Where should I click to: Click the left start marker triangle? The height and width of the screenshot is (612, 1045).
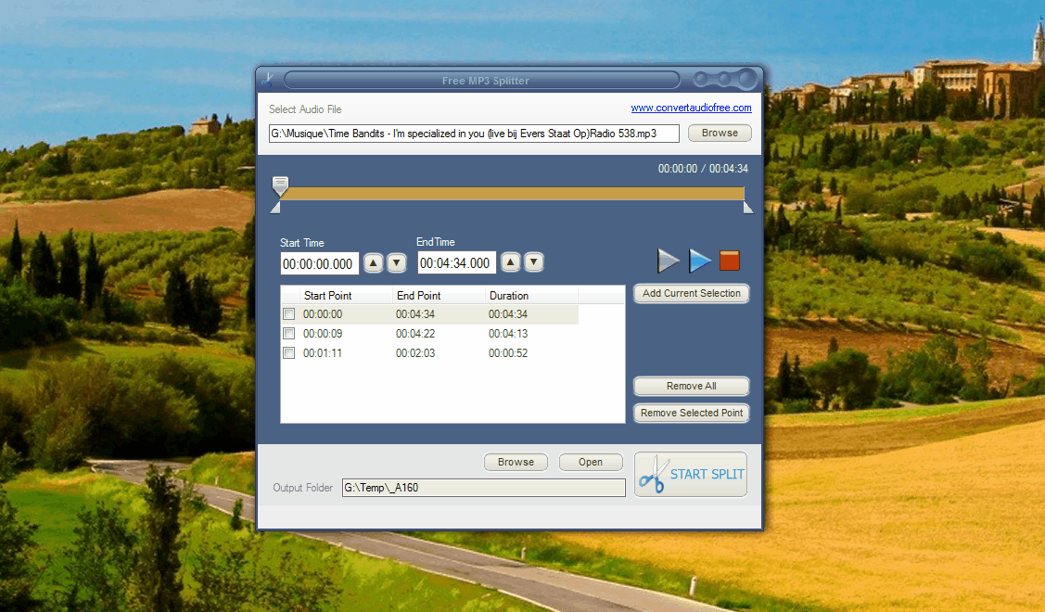(275, 208)
